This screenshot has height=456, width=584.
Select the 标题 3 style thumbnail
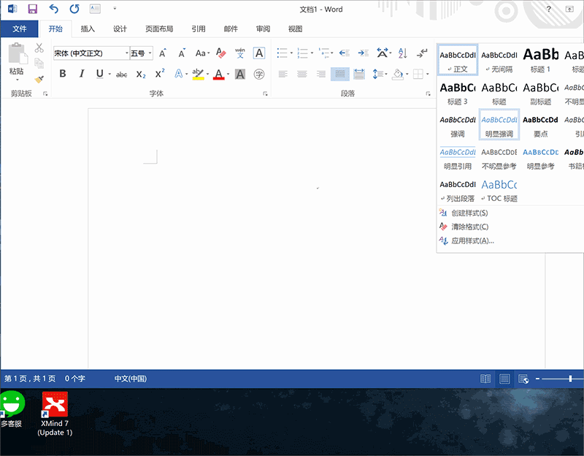pyautogui.click(x=458, y=94)
